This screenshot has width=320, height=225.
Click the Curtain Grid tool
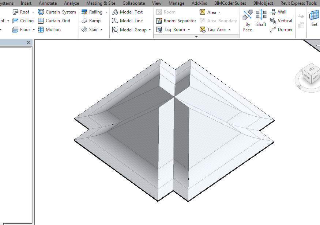click(54, 21)
